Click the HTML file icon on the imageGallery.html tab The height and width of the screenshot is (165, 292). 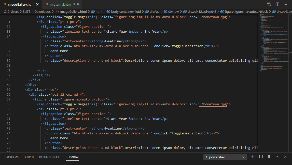coord(5,4)
